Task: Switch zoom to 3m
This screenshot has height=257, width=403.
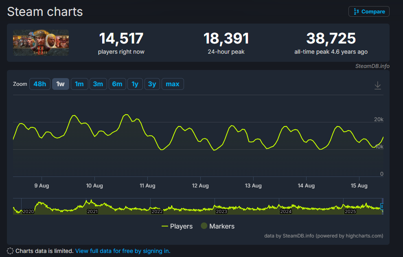Action: coord(98,84)
